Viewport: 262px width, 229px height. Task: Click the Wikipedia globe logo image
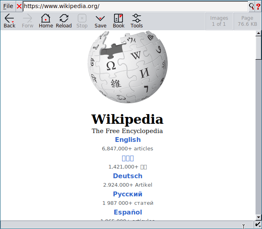(x=128, y=67)
